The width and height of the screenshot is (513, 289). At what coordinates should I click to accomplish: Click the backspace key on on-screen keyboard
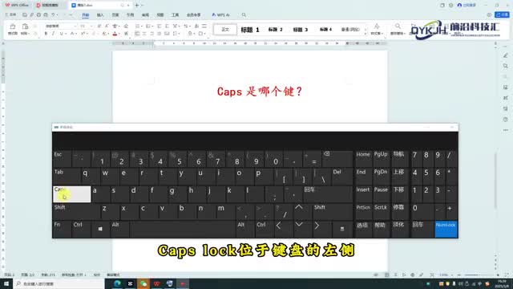[337, 159]
